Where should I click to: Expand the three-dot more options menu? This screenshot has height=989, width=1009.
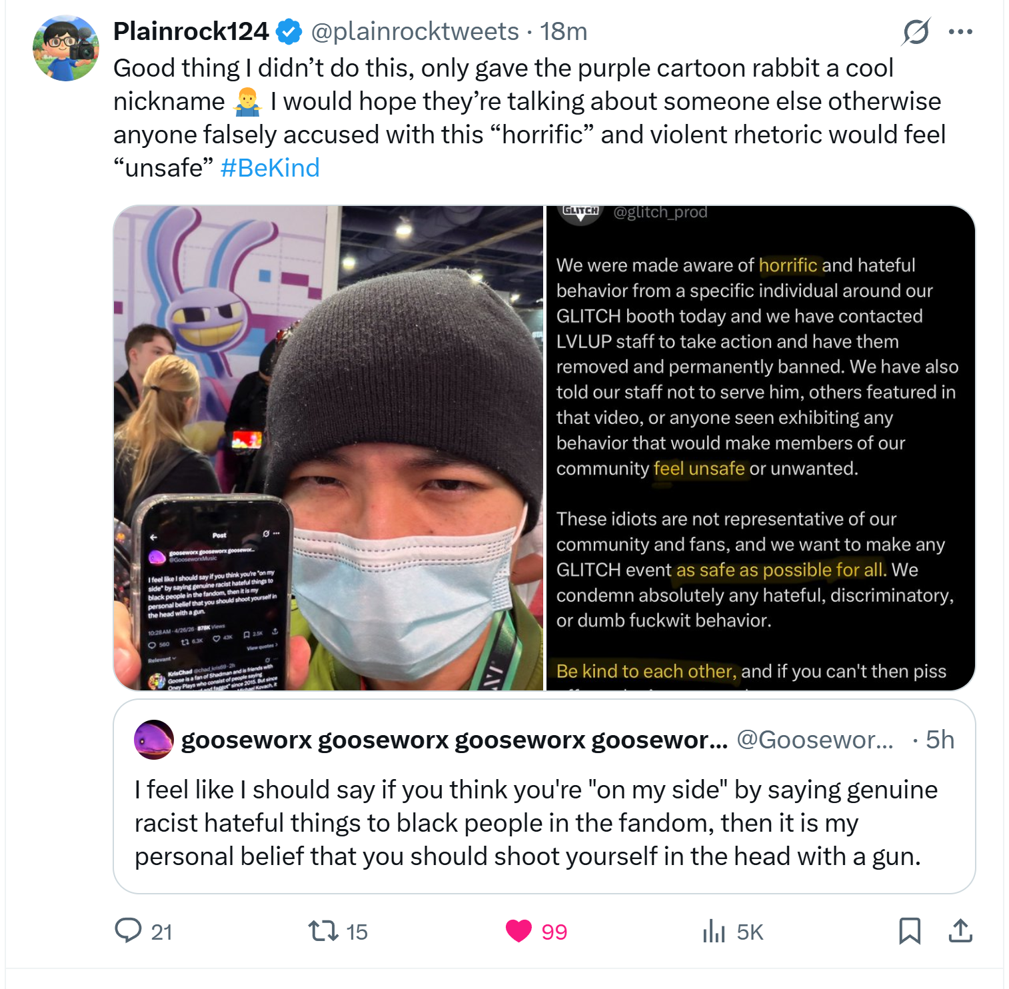pos(960,31)
